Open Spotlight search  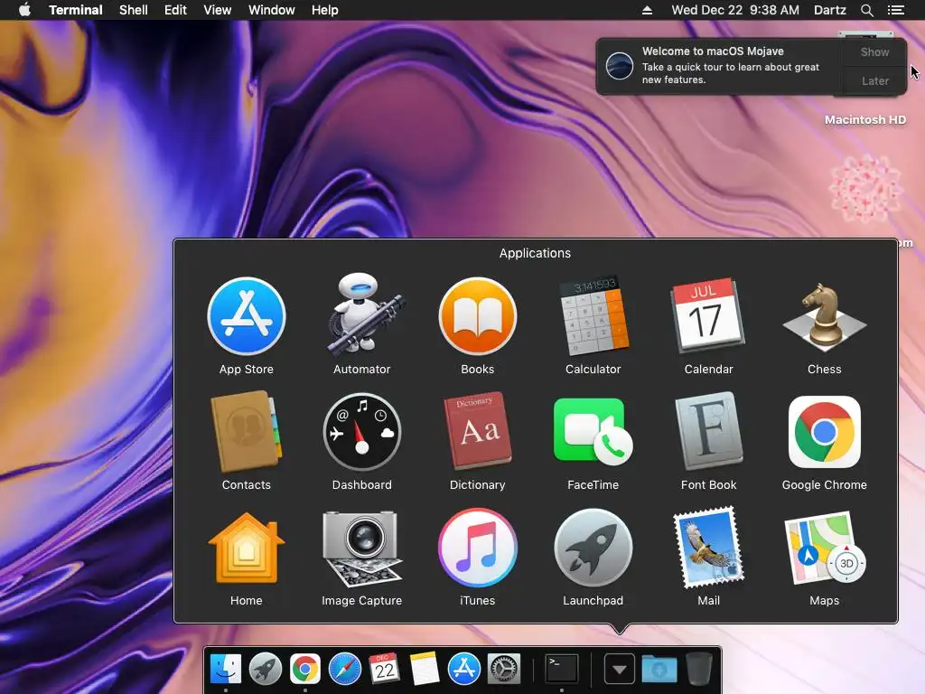point(866,10)
